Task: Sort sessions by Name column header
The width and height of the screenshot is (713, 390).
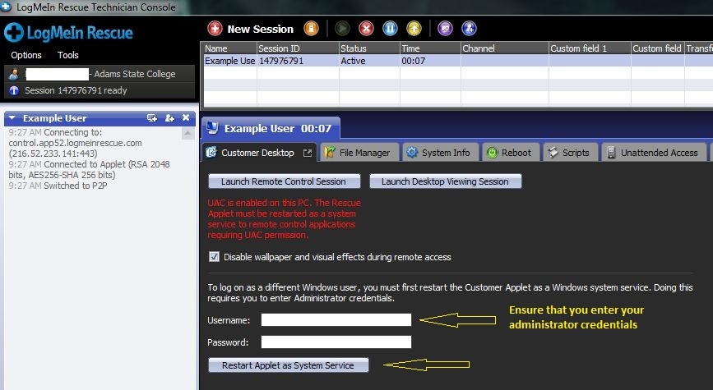Action: [229, 48]
